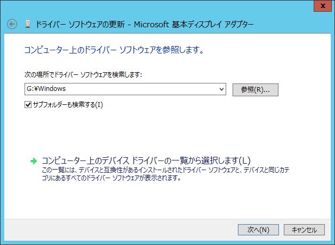Click the label 次の場所でドライバー ソフトウェアを検索します:
The height and width of the screenshot is (245, 335).
pos(83,74)
